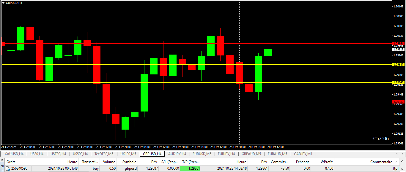Sort by the &Profit column header
Screen dimensions: 406x172
coord(323,162)
